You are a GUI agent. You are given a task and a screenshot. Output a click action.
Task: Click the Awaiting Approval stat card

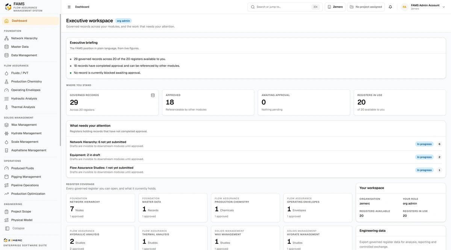tap(304, 102)
